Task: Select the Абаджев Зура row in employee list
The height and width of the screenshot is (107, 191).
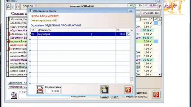Action: [18, 23]
